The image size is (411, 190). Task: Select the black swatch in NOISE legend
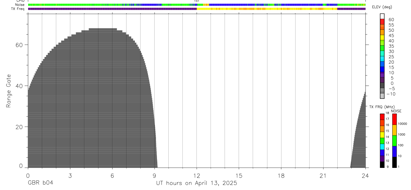click(x=394, y=163)
